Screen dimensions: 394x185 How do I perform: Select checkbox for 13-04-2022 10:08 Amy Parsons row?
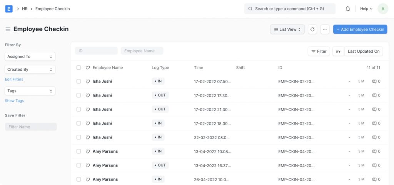click(78, 152)
